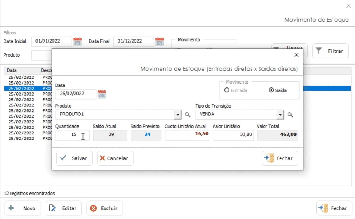The width and height of the screenshot is (355, 219).
Task: Click the Produto filter field in main window
Action: (x=42, y=56)
